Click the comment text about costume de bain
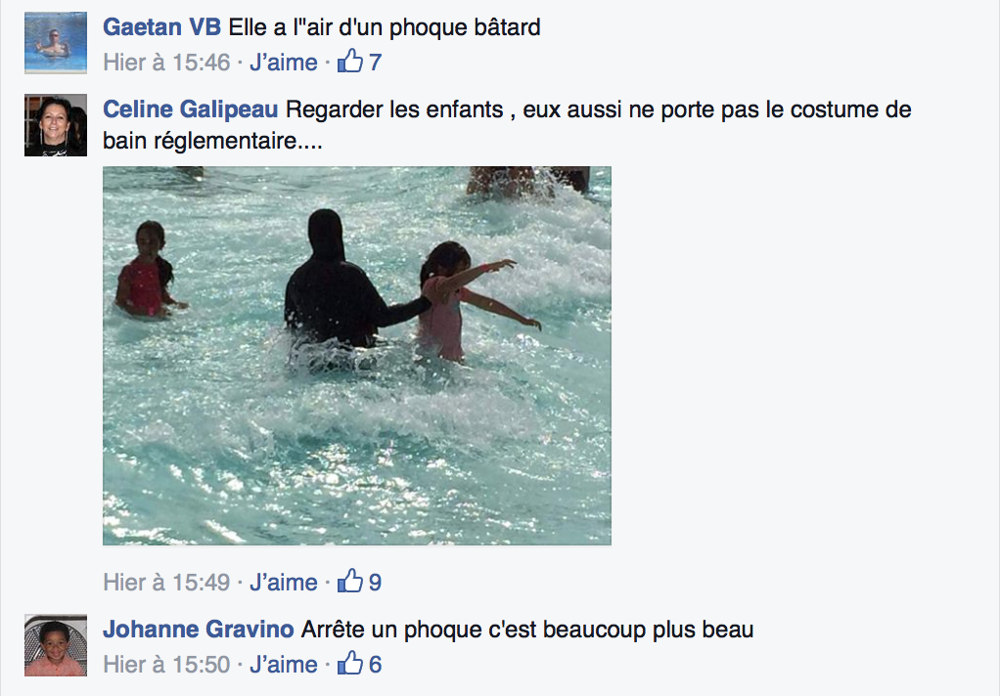1000x696 pixels. coord(507,125)
